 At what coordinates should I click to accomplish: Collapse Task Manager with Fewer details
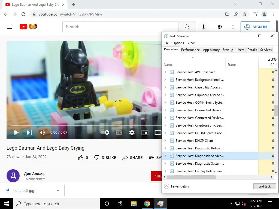pos(177,186)
